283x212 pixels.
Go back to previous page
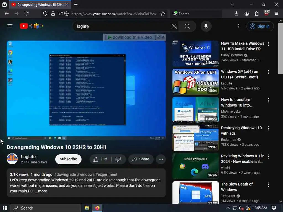point(7,14)
